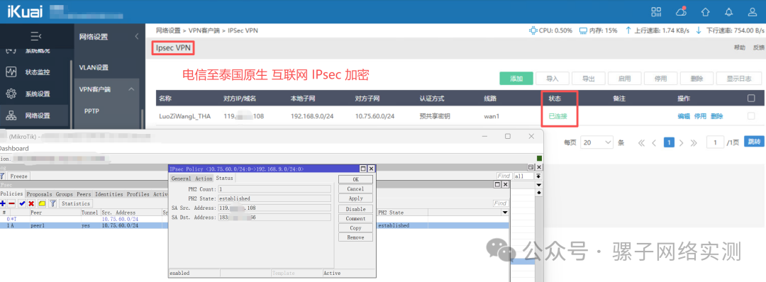This screenshot has height=282, width=766.
Task: Remove policy with red minus icon in MikroTik
Action: (12, 203)
